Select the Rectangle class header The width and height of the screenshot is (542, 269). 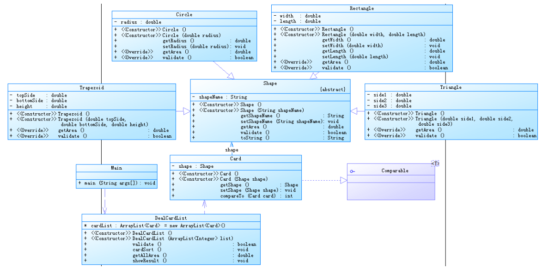coord(361,8)
